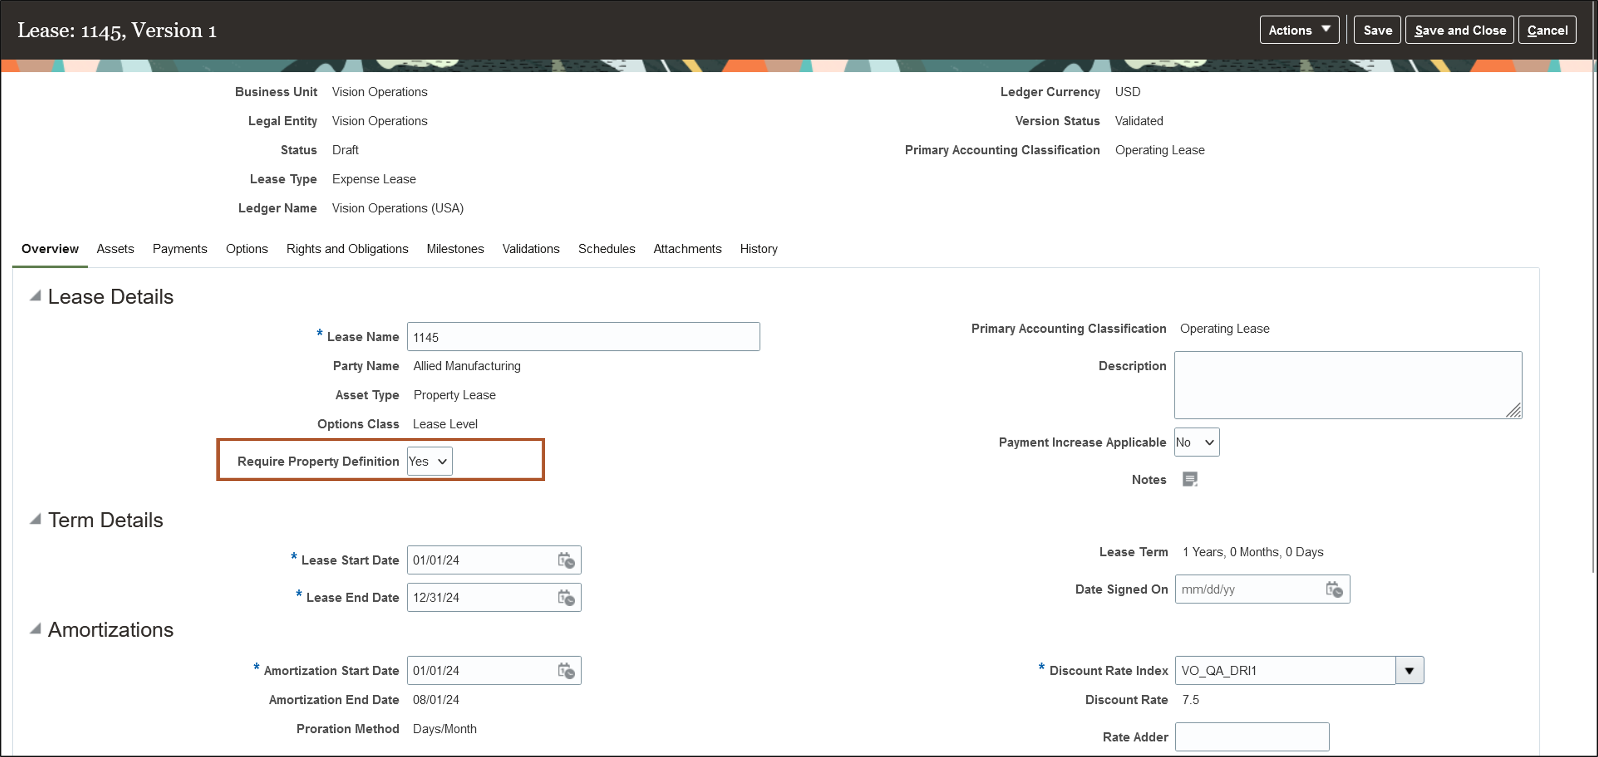The image size is (1598, 757).
Task: Click the Save button
Action: coord(1376,30)
